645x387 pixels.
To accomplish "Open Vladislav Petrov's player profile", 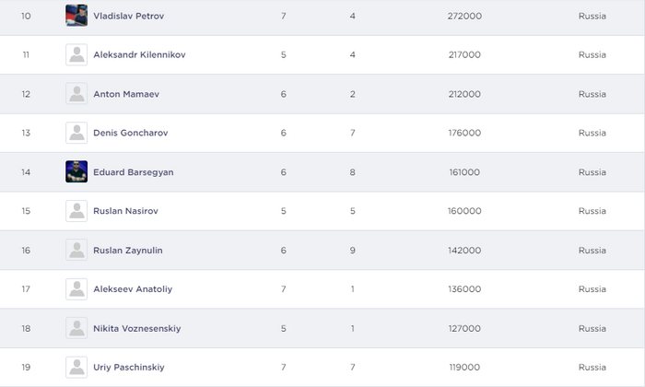I will click(131, 16).
